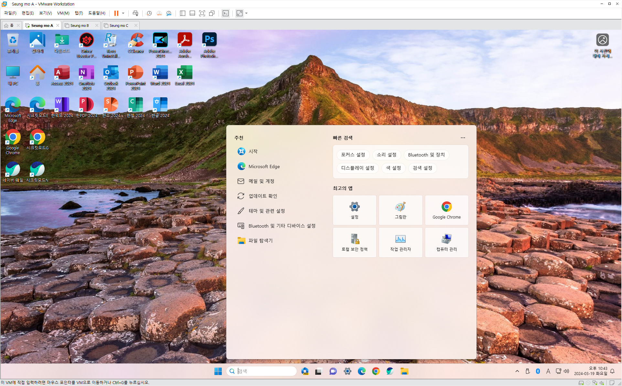Open the Google Chrome top app tile
Screen dimensions: 622x386
point(447,210)
